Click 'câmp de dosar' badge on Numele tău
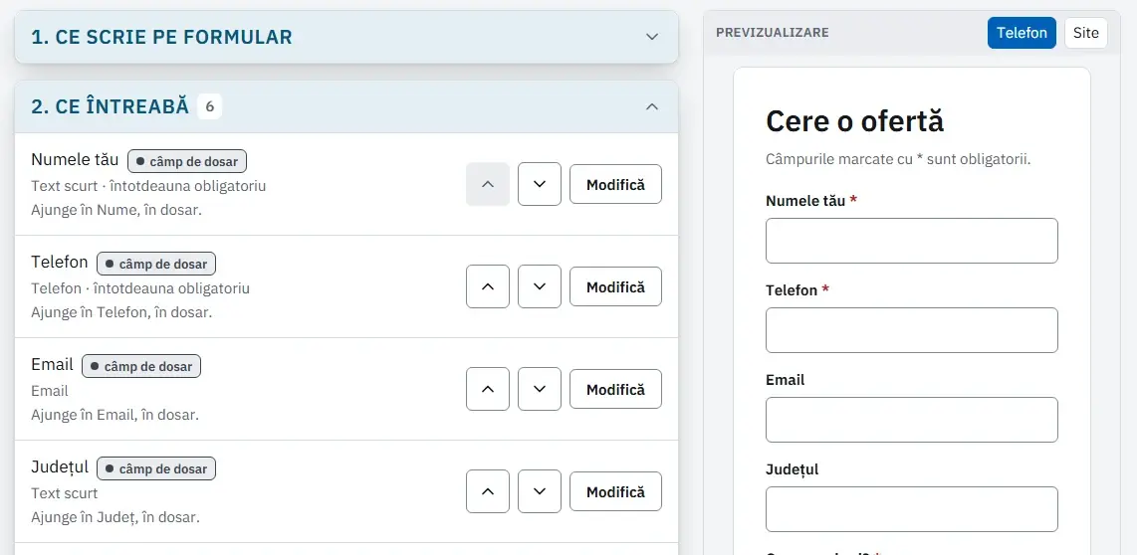The width and height of the screenshot is (1137, 555). [187, 161]
